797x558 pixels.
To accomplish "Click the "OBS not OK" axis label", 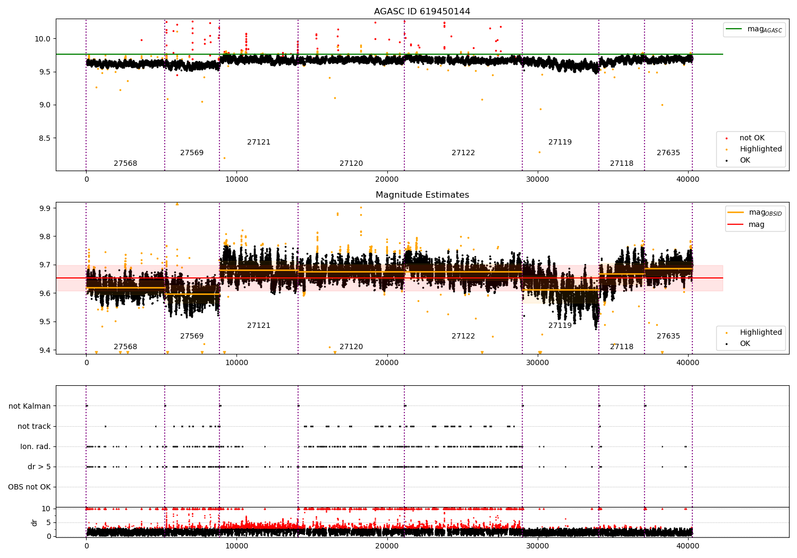I will 30,487.
